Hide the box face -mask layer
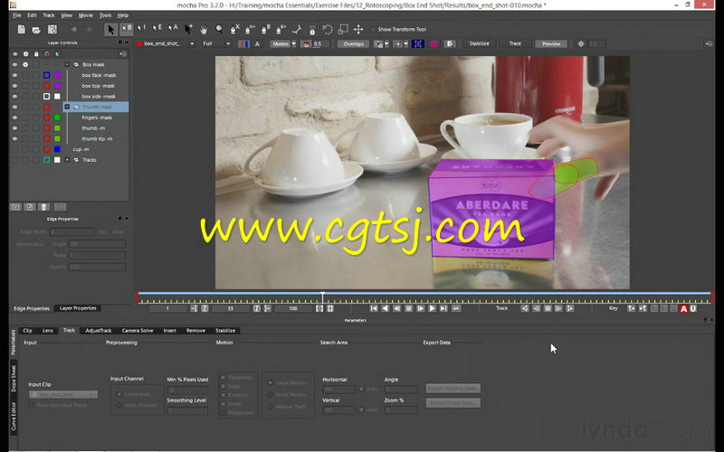This screenshot has height=452, width=724. point(14,75)
